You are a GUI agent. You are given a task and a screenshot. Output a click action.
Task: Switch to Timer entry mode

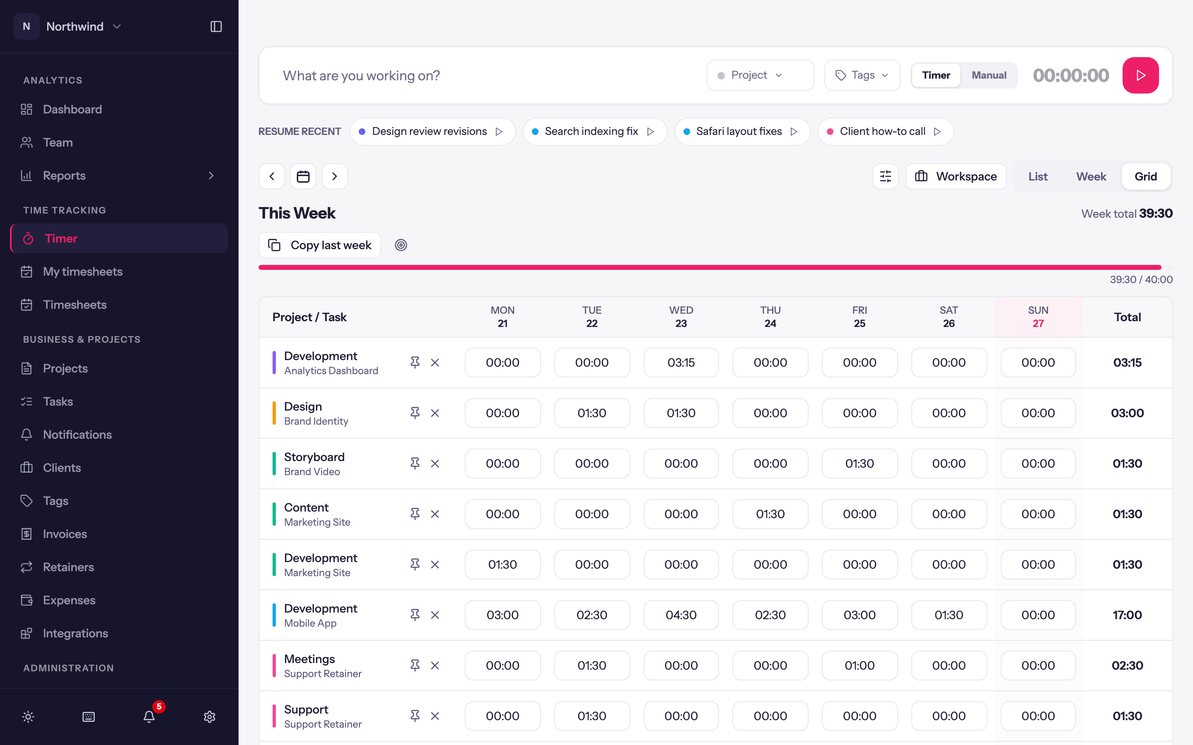[x=936, y=75]
